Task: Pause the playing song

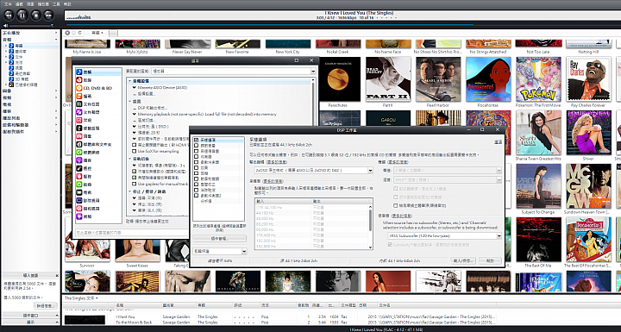Action: pyautogui.click(x=22, y=15)
